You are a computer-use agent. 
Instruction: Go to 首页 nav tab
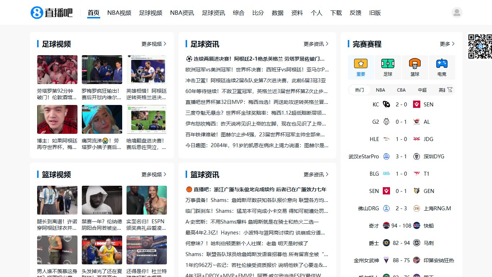click(x=93, y=13)
